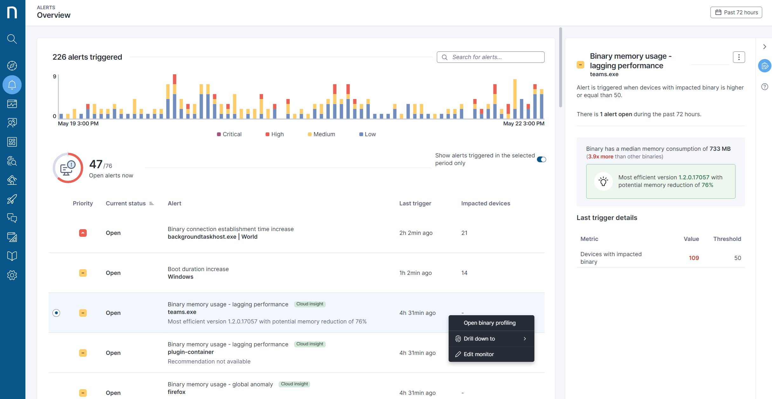The image size is (772, 399).
Task: Click the help question mark icon
Action: tap(765, 87)
